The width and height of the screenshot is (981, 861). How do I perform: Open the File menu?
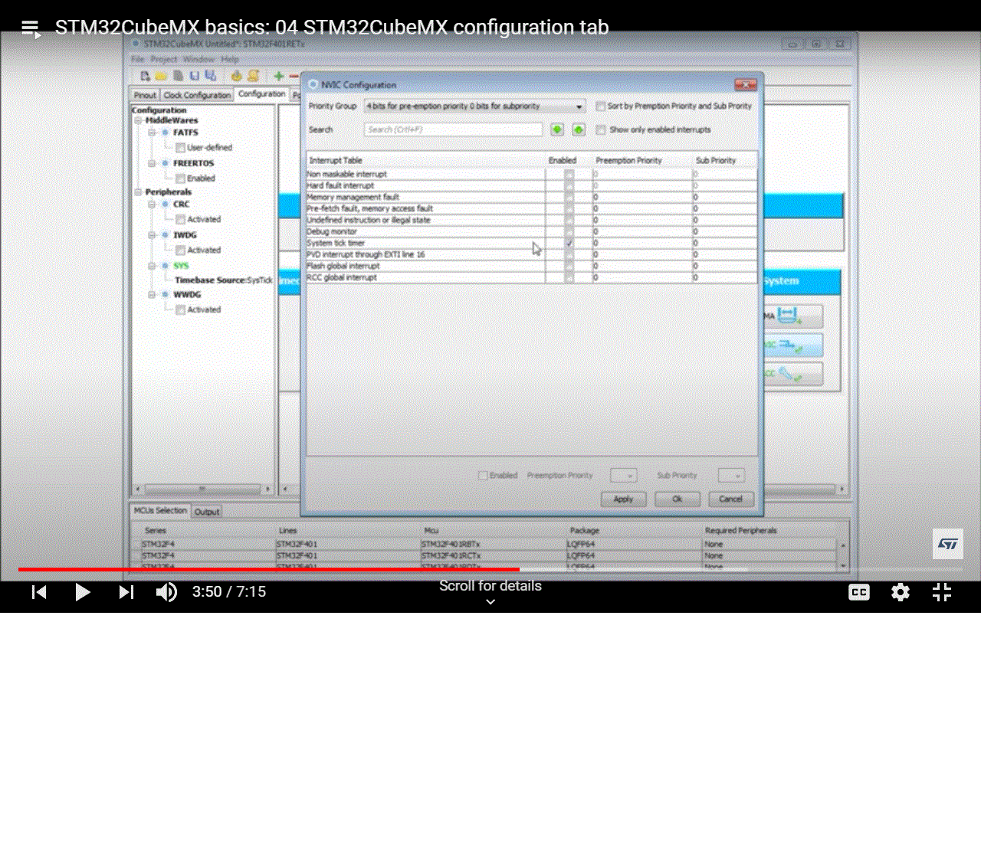pyautogui.click(x=137, y=59)
